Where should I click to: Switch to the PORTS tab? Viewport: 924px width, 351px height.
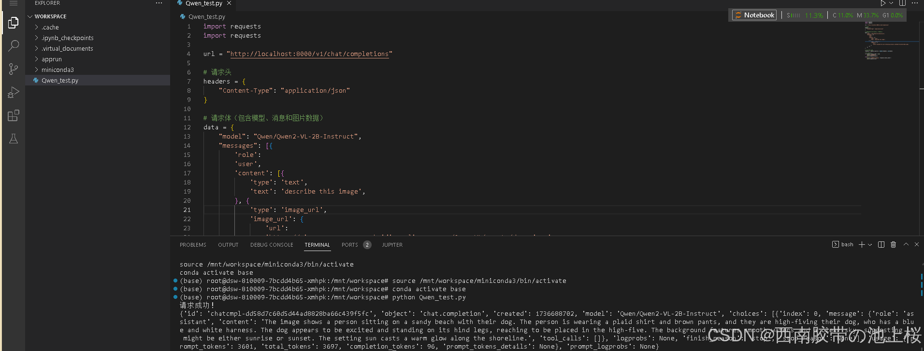coord(349,245)
